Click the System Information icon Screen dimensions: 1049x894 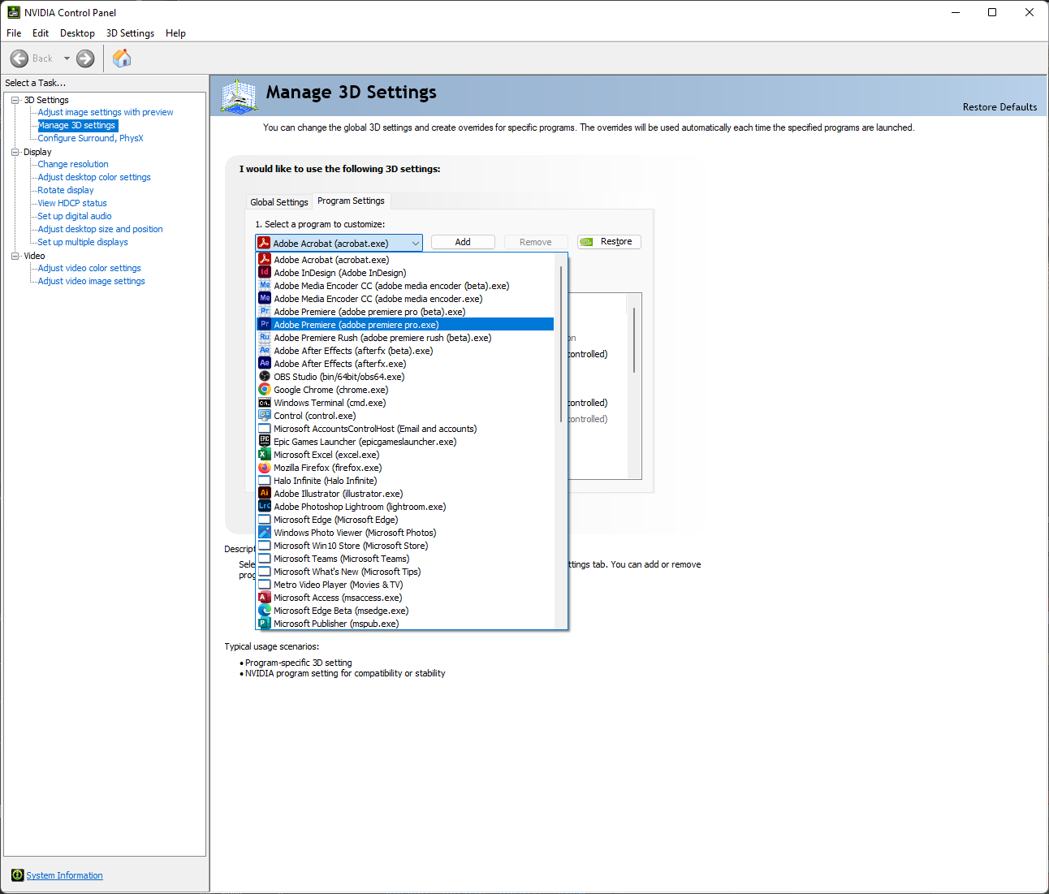point(17,875)
